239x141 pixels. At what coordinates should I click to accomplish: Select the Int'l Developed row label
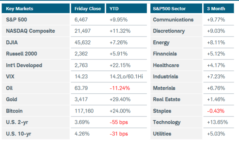(x=24, y=65)
